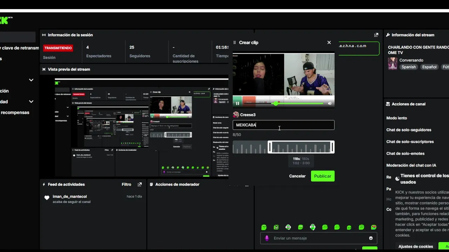Open the Filtro option in activity feed

126,184
